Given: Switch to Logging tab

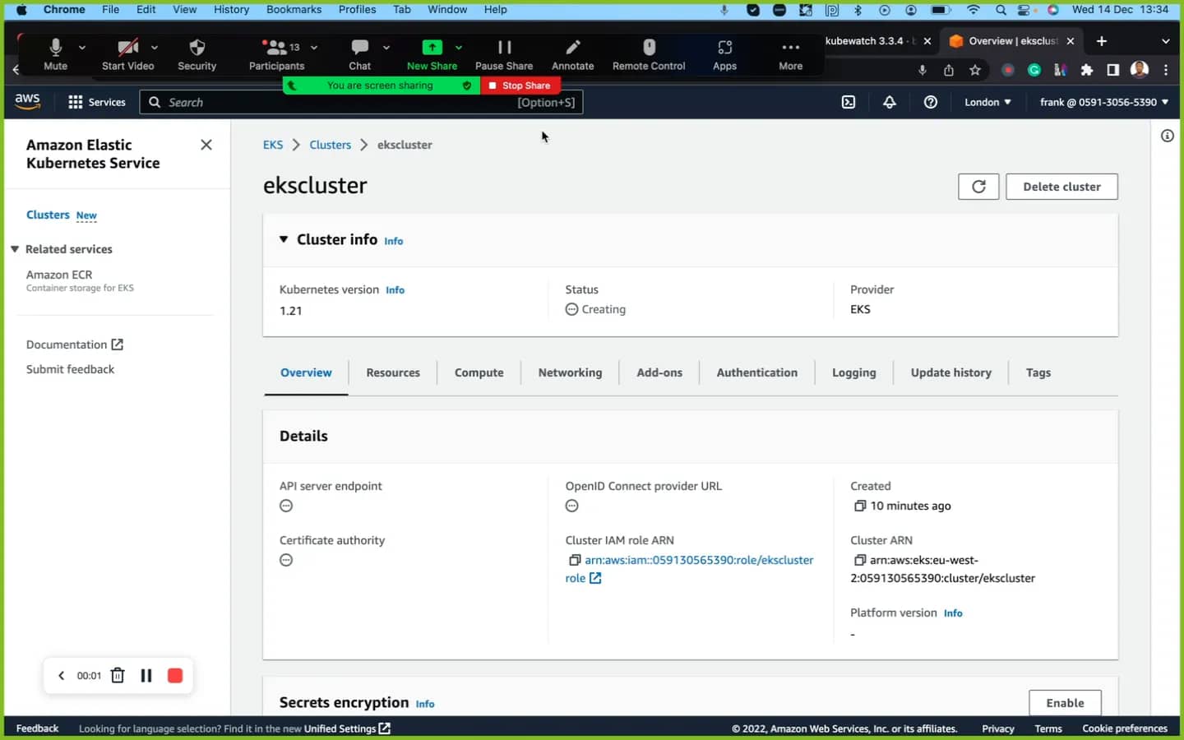Looking at the screenshot, I should point(854,372).
